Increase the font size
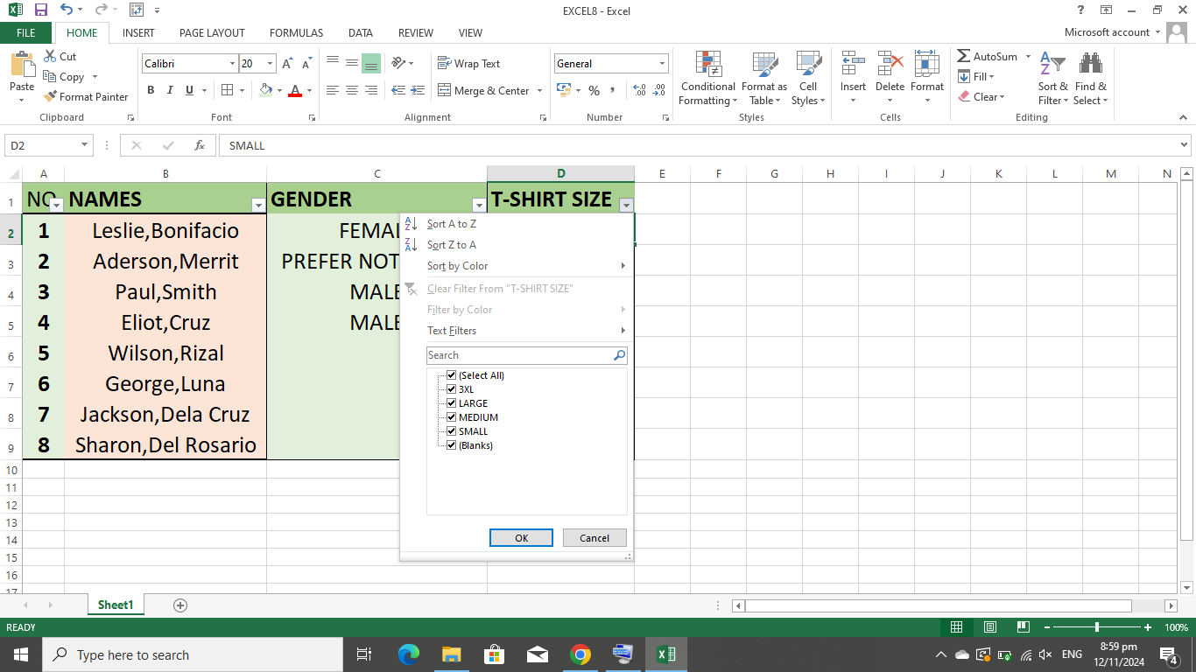1196x672 pixels. click(288, 64)
